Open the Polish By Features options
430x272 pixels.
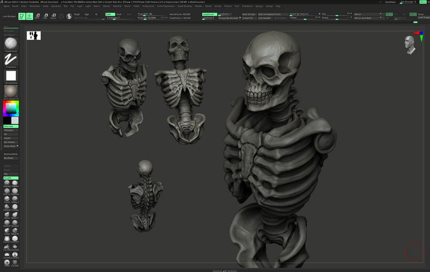(x=300, y=14)
